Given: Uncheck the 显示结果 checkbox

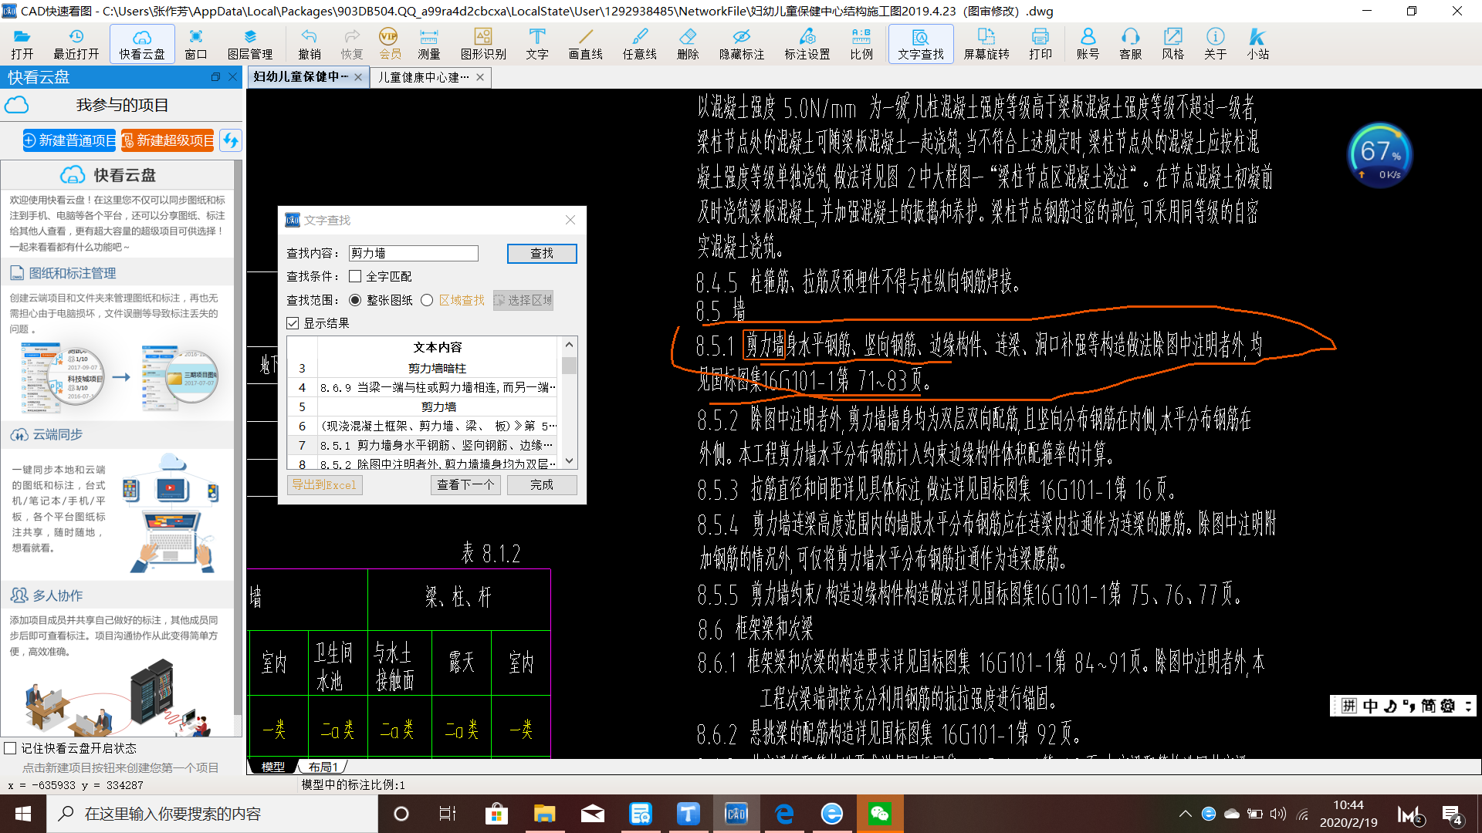Looking at the screenshot, I should coord(293,323).
